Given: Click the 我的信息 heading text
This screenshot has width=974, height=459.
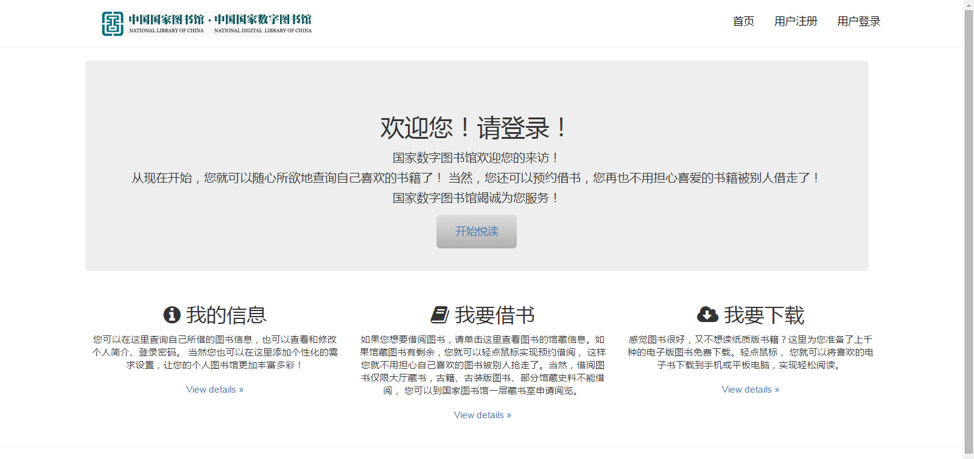Looking at the screenshot, I should (x=226, y=315).
